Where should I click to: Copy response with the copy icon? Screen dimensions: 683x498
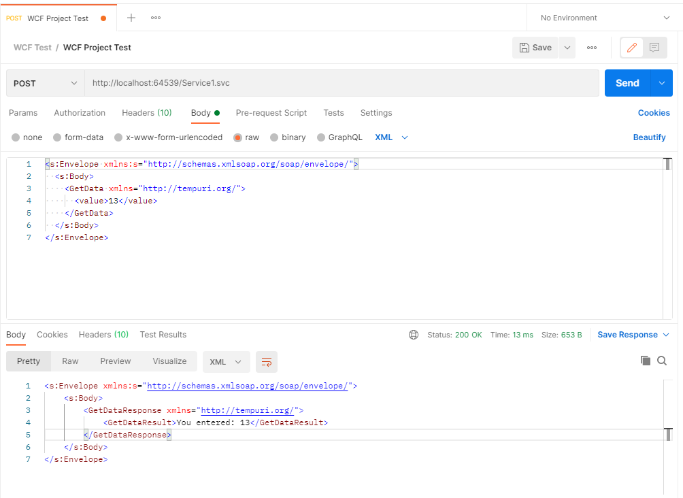pyautogui.click(x=646, y=361)
